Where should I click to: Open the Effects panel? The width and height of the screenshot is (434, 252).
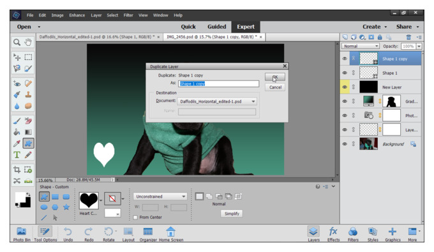tap(333, 234)
